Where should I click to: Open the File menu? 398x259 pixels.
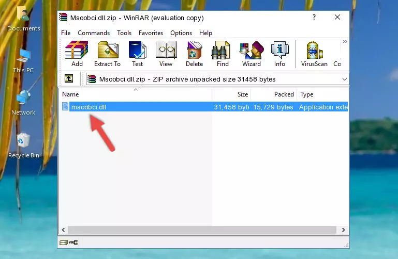tap(66, 33)
